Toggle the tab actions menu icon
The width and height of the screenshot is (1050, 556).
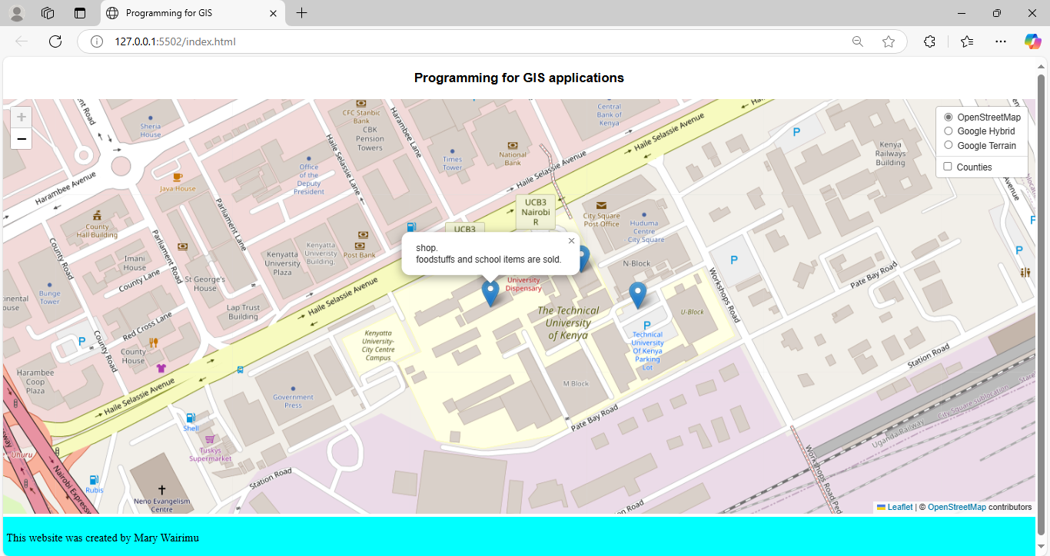point(80,13)
